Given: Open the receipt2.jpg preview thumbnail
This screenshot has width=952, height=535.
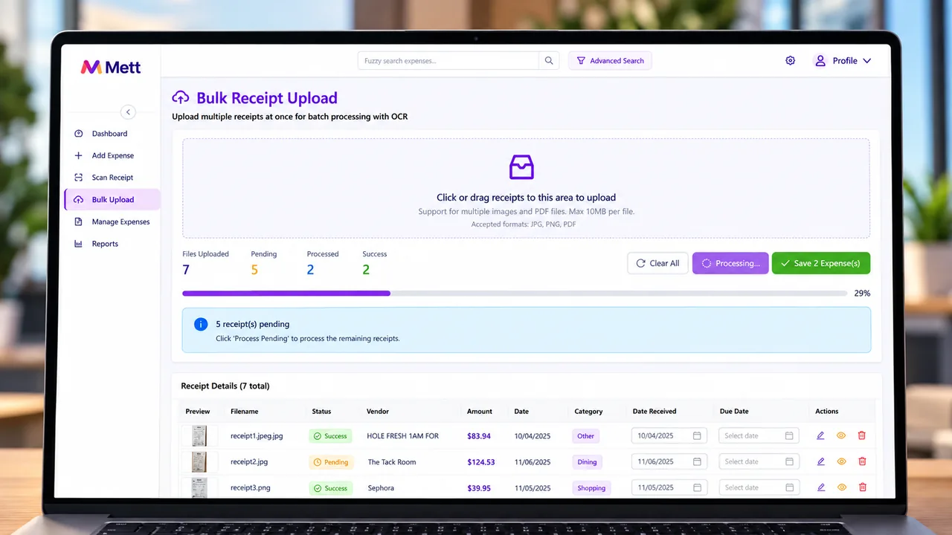Looking at the screenshot, I should [199, 462].
